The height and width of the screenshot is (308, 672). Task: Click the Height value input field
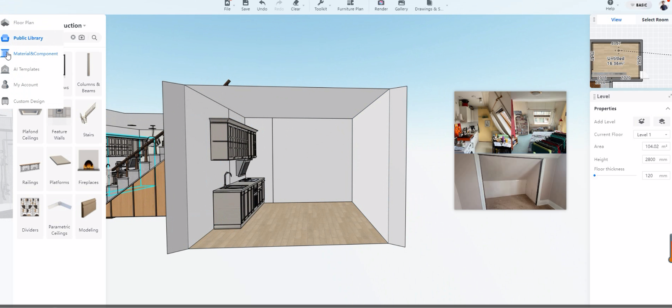(650, 159)
